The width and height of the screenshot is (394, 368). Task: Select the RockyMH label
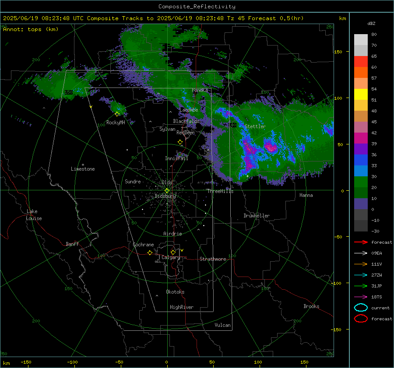coord(116,123)
